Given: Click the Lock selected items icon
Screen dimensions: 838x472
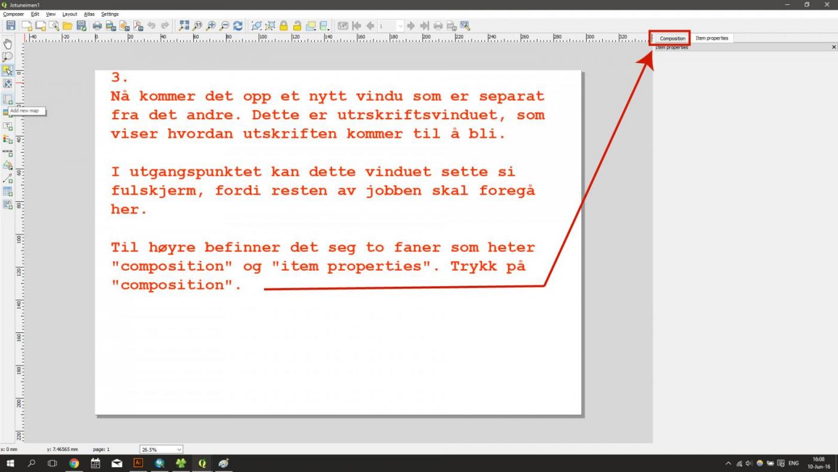Looking at the screenshot, I should click(284, 26).
